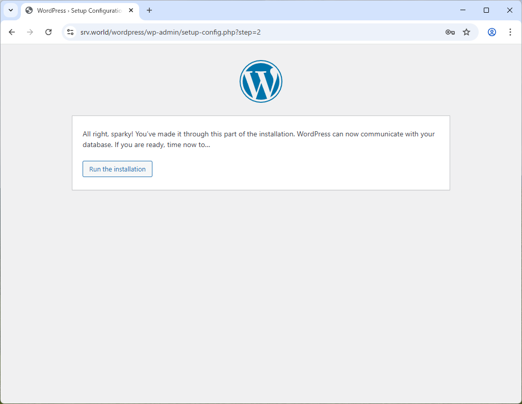Click the new tab plus button
Screen dimensions: 522x404
pos(149,10)
